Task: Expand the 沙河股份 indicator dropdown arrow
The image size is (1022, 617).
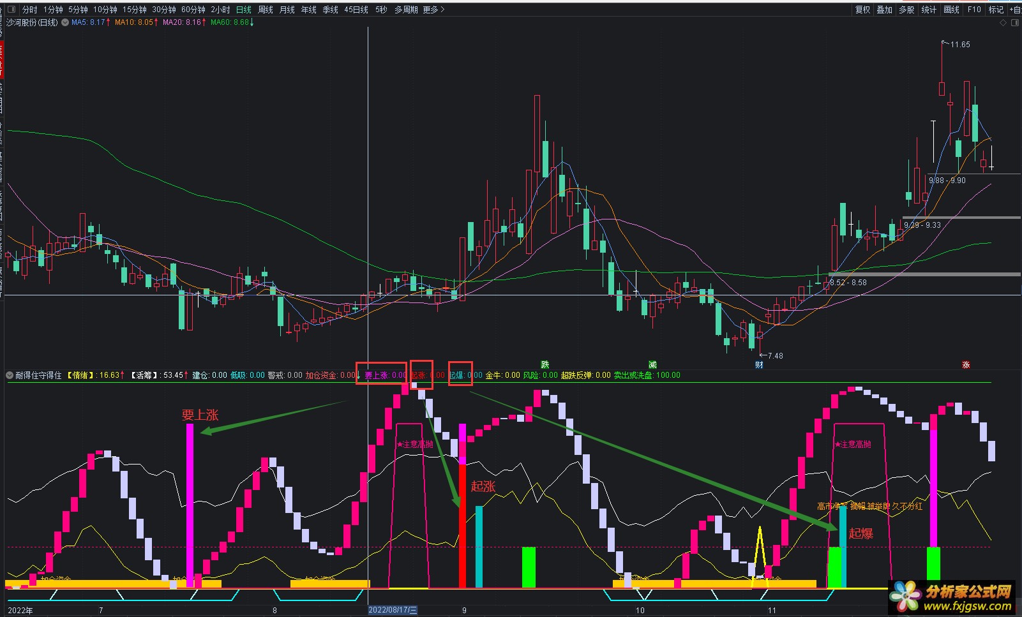Action: [x=65, y=22]
